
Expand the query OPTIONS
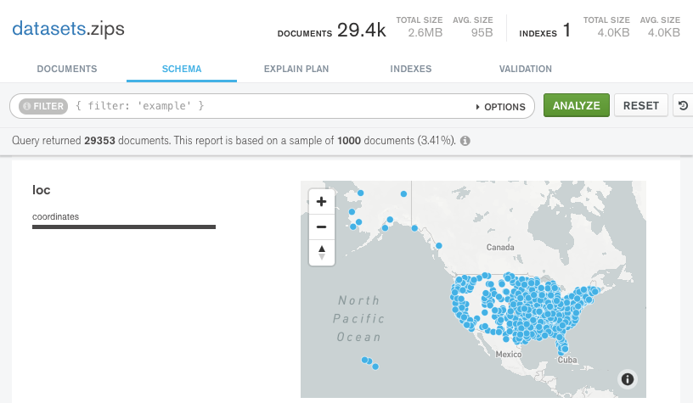[500, 107]
